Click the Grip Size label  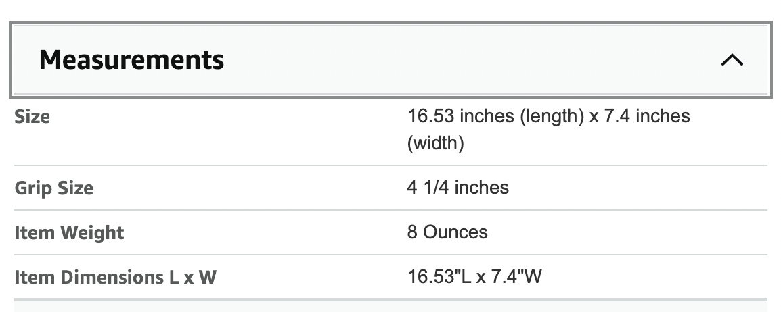54,188
